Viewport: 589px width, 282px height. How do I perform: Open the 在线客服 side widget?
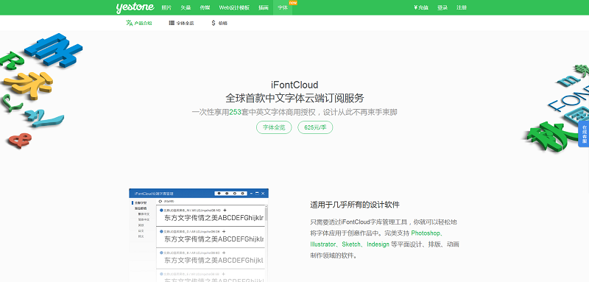coord(584,135)
